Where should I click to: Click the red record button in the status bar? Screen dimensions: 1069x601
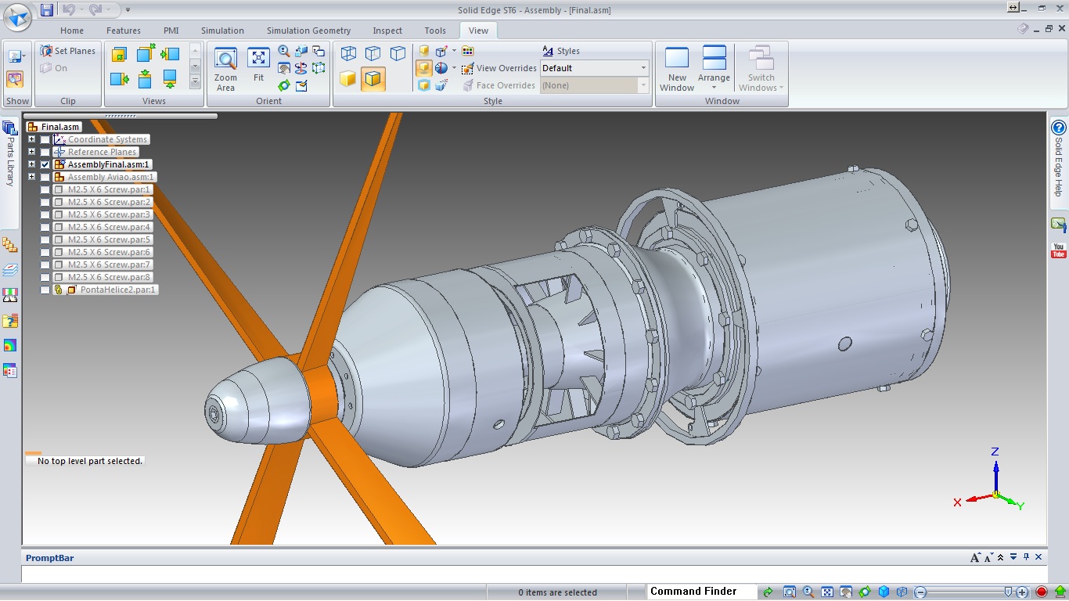pos(1042,592)
